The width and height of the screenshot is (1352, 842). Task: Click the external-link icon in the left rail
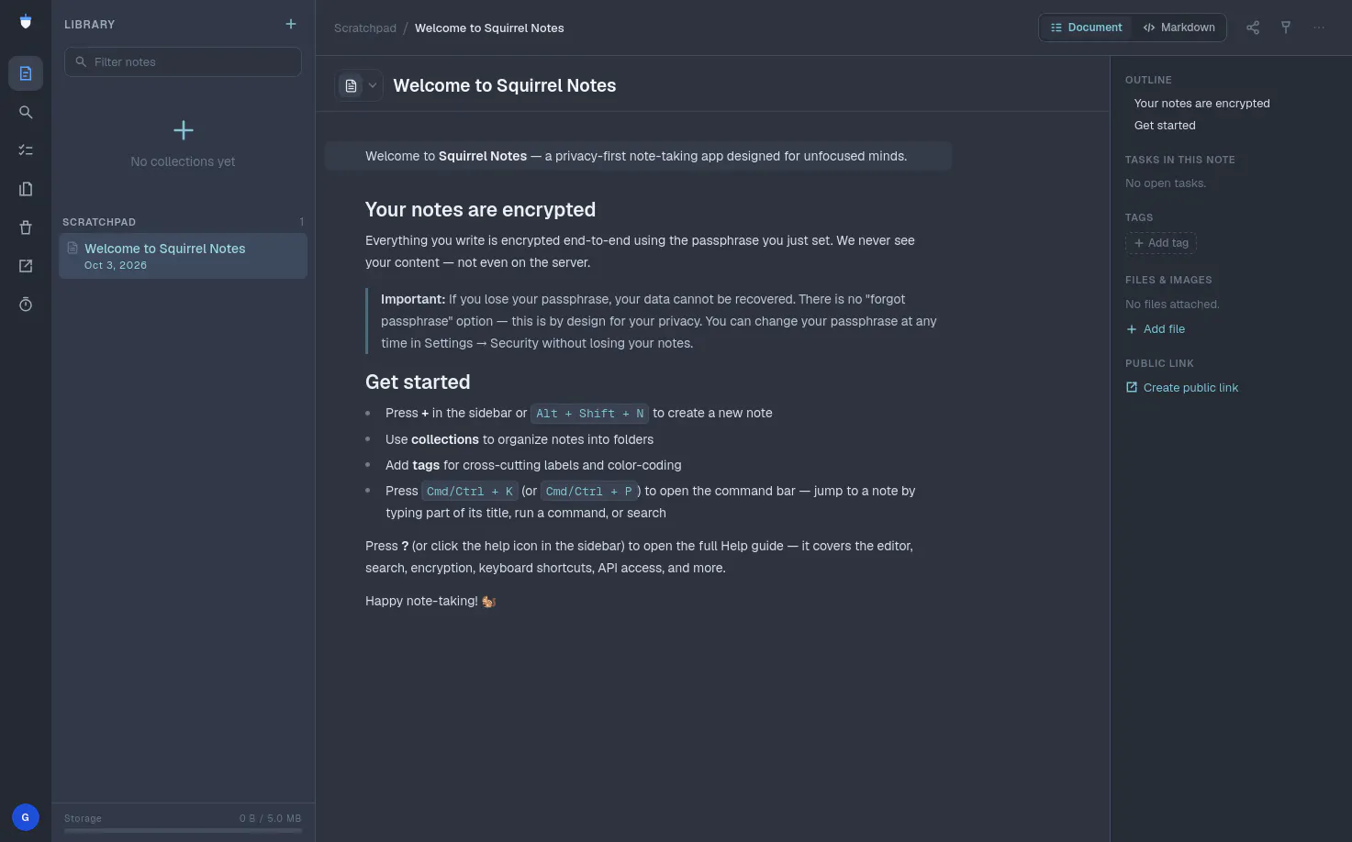point(26,266)
